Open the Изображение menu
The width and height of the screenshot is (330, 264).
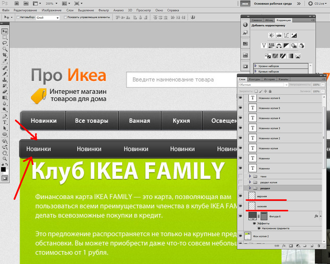tap(51, 10)
